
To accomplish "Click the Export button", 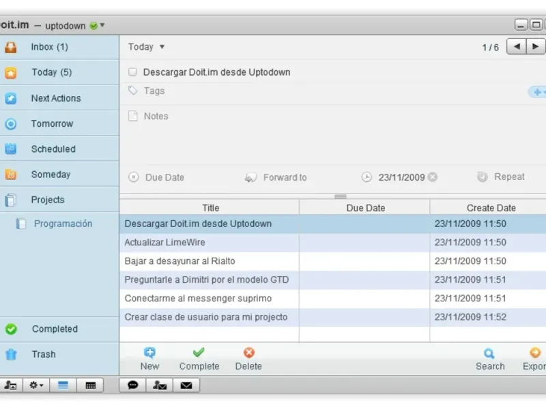I will 534,360.
